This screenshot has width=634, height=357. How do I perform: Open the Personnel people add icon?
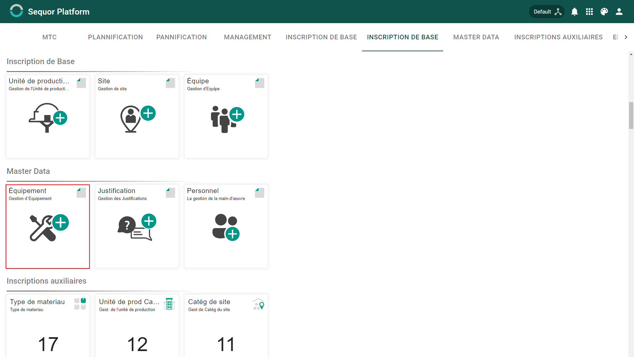click(x=226, y=227)
